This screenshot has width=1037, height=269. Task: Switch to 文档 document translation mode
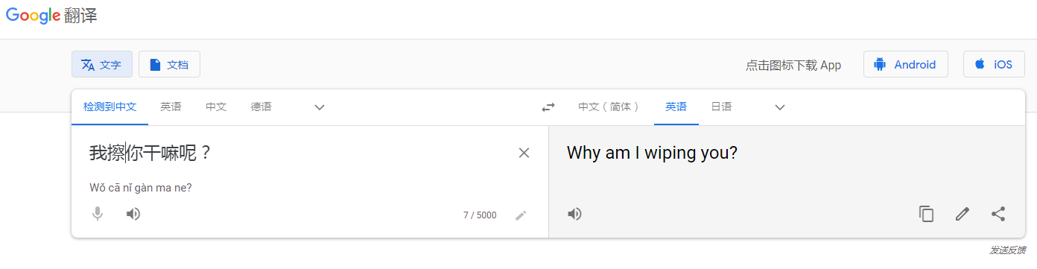pyautogui.click(x=169, y=65)
